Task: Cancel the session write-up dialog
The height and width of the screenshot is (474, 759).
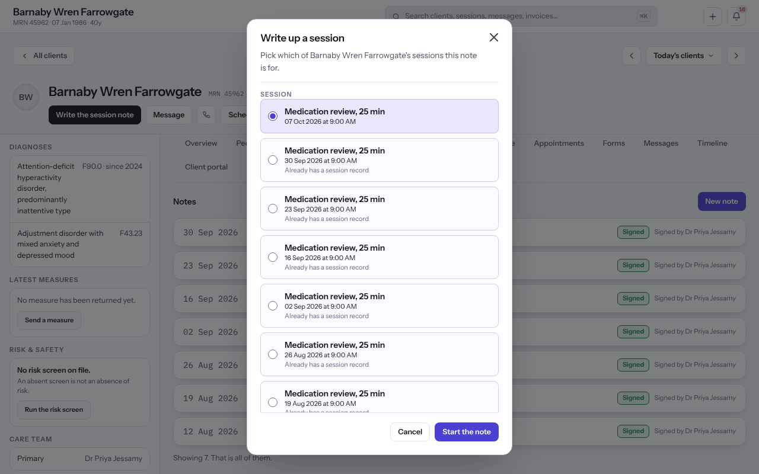Action: coord(410,432)
